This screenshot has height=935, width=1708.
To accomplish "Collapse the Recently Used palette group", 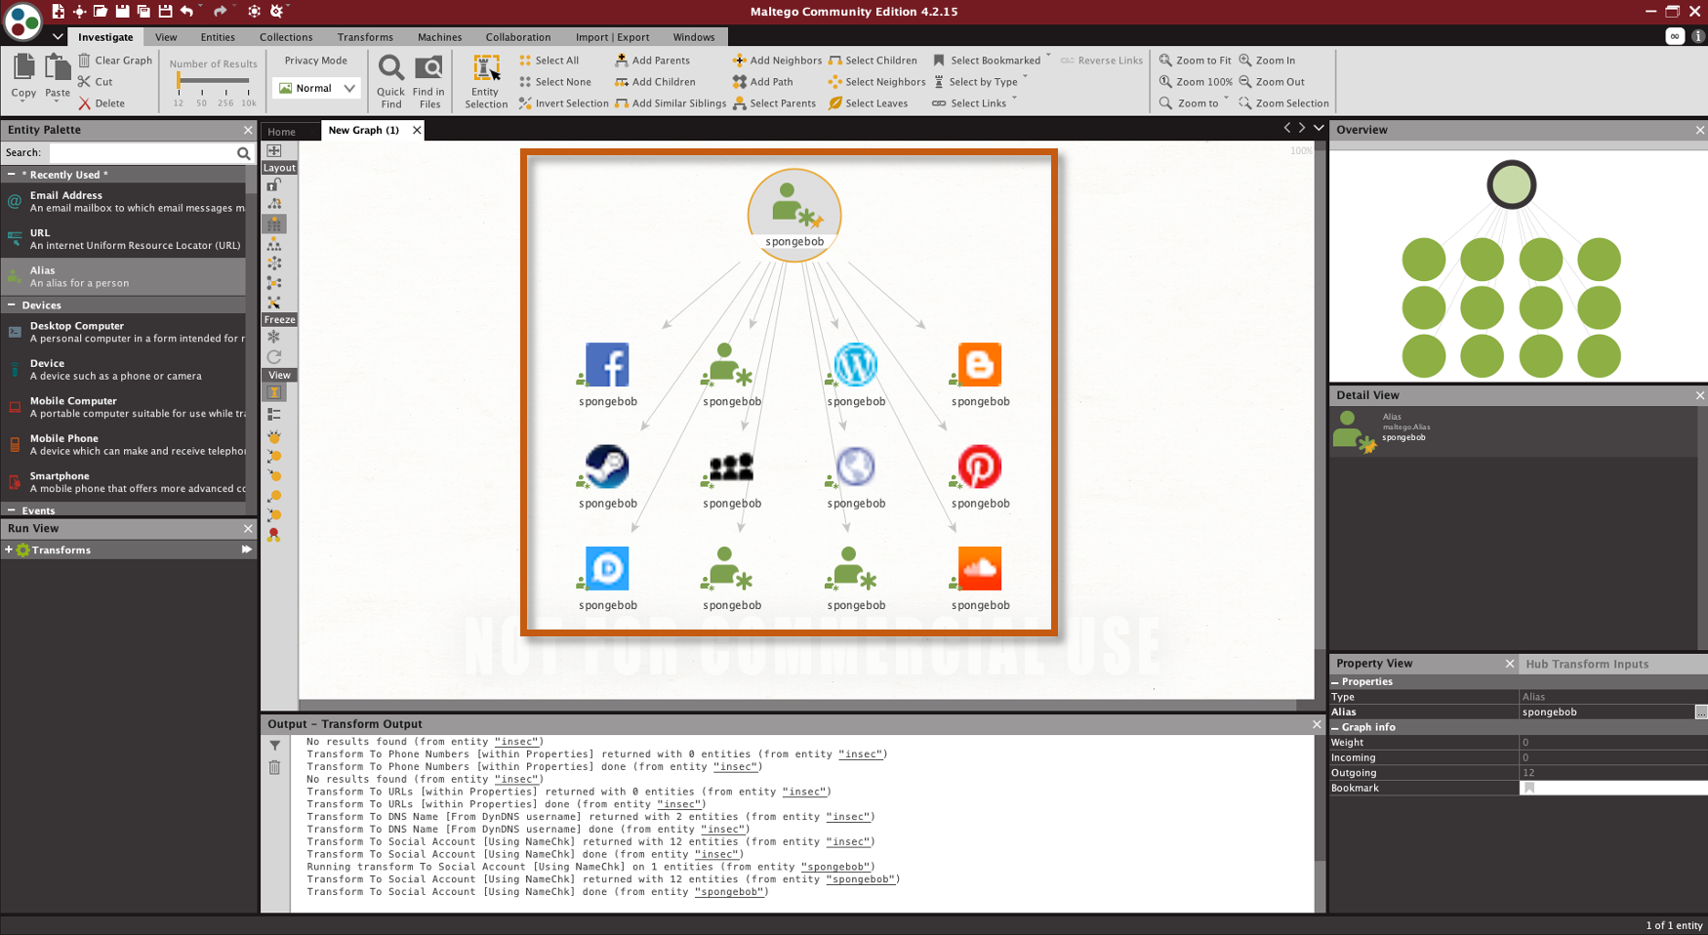I will point(11,175).
